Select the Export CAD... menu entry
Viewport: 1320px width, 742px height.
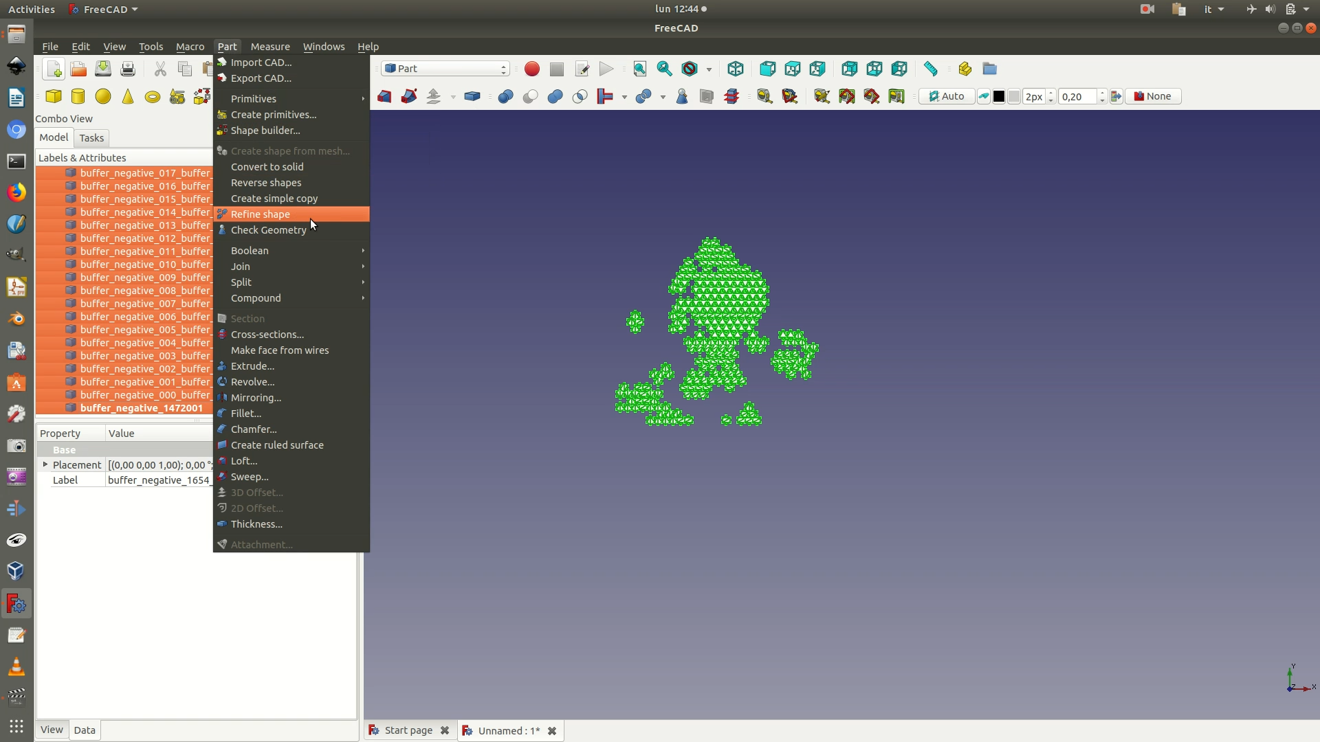point(291,78)
